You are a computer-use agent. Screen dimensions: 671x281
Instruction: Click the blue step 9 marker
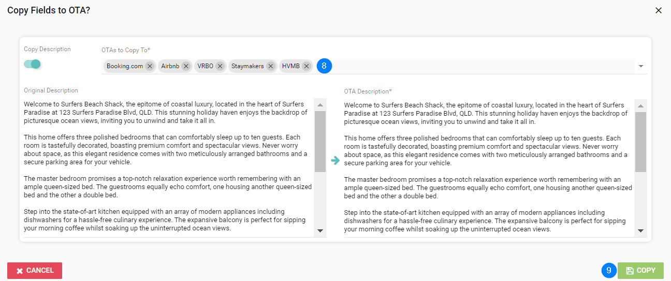click(x=609, y=270)
